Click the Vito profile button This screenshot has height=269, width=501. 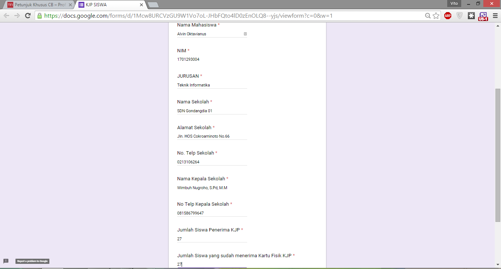pyautogui.click(x=454, y=3)
